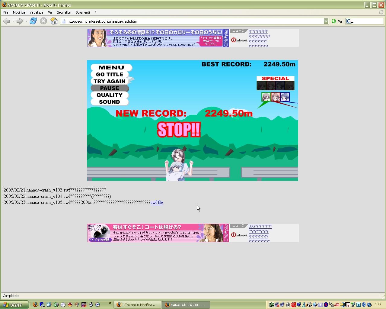Click the blue-framed character portrait
This screenshot has width=386, height=309.
click(285, 97)
